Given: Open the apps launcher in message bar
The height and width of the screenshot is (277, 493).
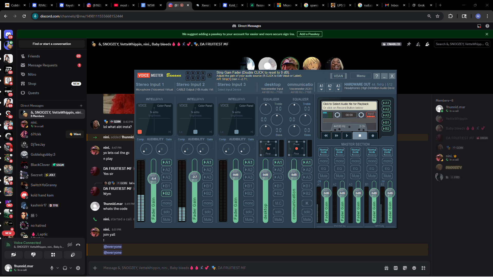Looking at the screenshot, I should click(423, 268).
